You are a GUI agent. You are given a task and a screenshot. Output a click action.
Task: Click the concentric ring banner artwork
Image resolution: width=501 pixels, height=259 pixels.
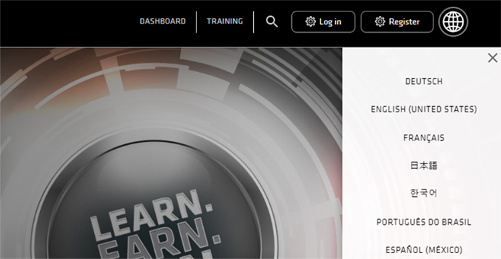[171, 154]
